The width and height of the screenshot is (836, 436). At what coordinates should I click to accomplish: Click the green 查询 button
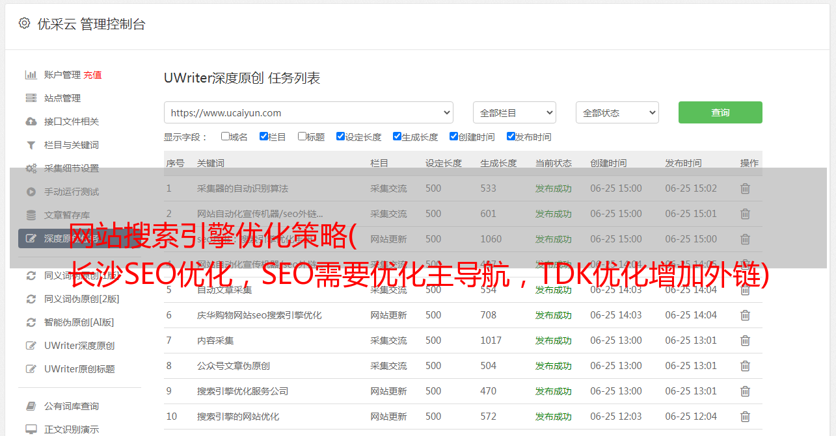pos(720,112)
